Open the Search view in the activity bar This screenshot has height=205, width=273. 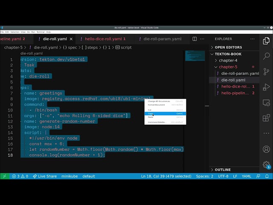(x=266, y=56)
